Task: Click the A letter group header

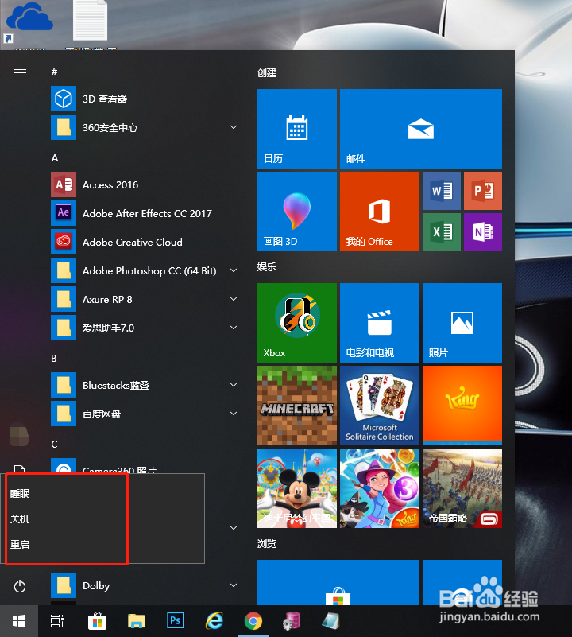Action: [55, 158]
